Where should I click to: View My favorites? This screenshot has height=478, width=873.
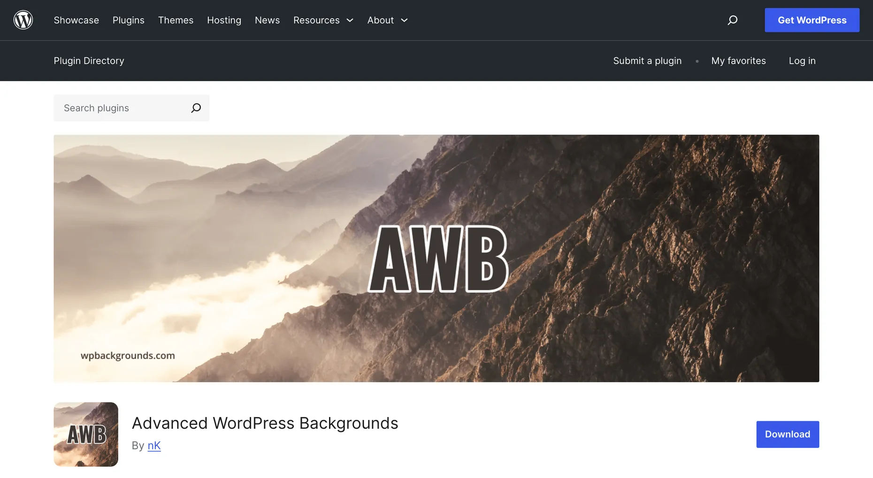tap(738, 61)
